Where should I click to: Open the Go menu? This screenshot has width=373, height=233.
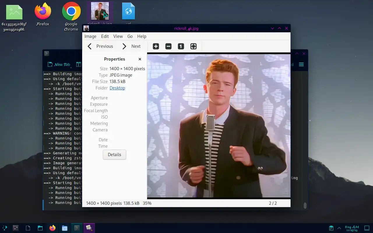tap(130, 36)
